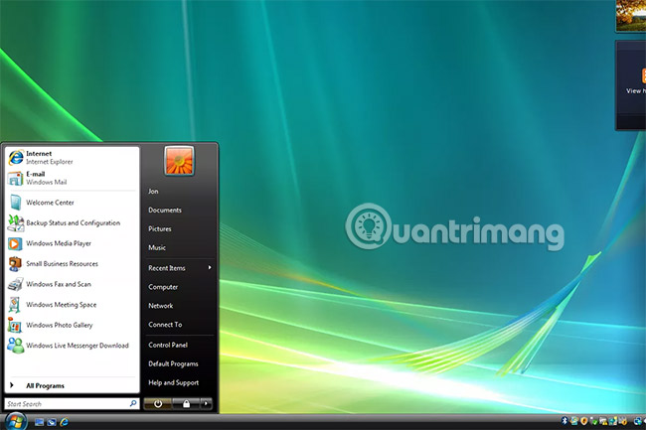Viewport: 646px width, 430px height.
Task: Click the network warning tray icon
Action: [603, 421]
